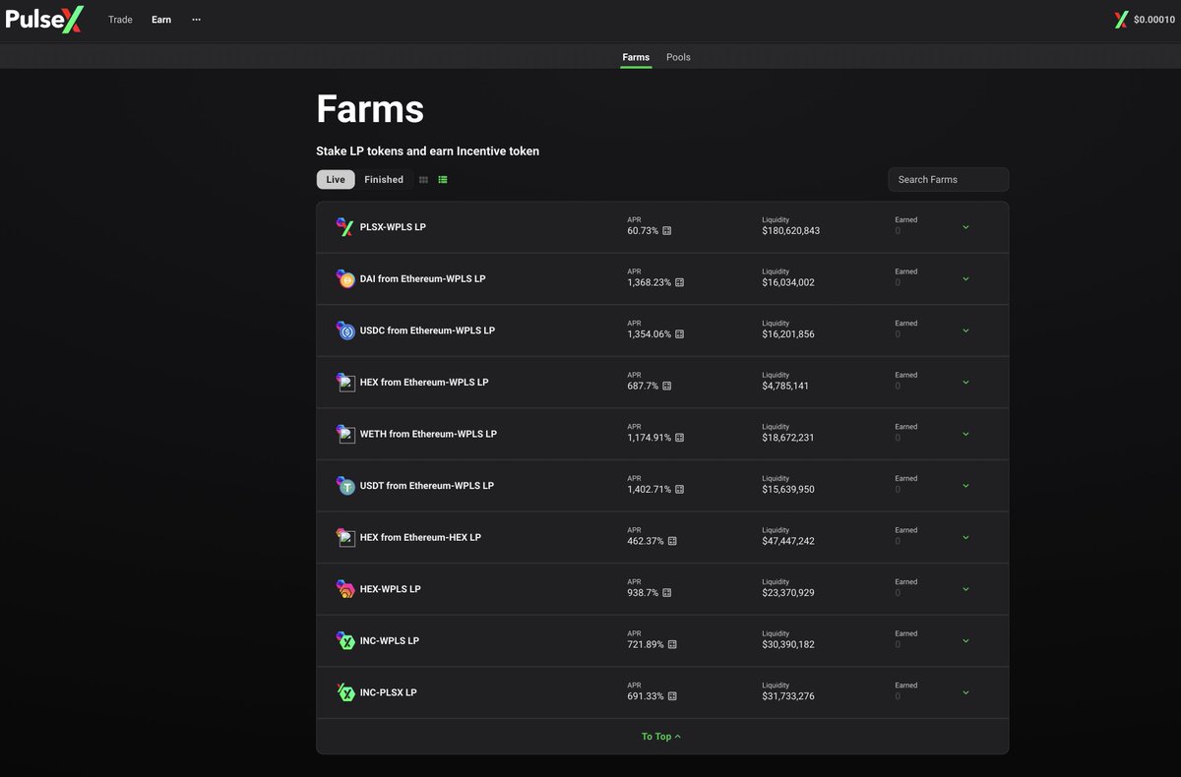Image resolution: width=1181 pixels, height=777 pixels.
Task: Select the Finished farms toggle
Action: pyautogui.click(x=384, y=180)
